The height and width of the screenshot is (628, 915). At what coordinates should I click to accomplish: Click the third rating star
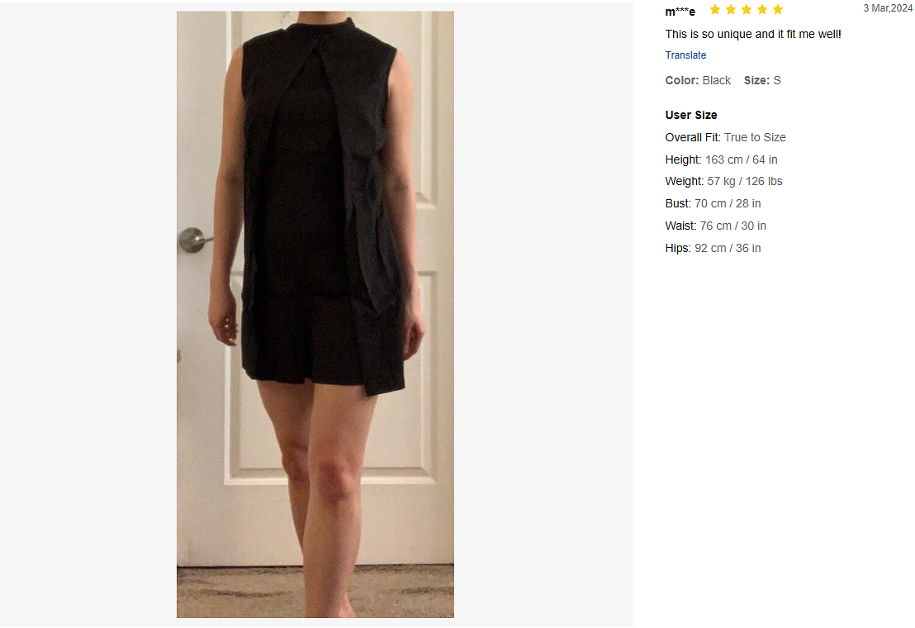(x=747, y=9)
